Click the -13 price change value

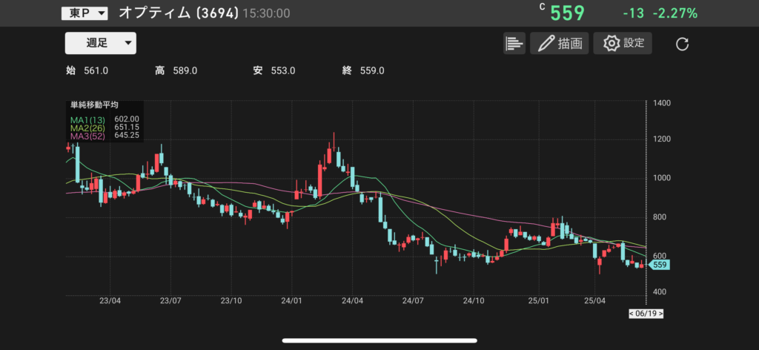[633, 13]
